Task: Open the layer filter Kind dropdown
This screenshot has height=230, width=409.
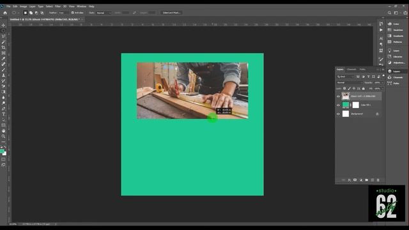Action: (x=345, y=77)
